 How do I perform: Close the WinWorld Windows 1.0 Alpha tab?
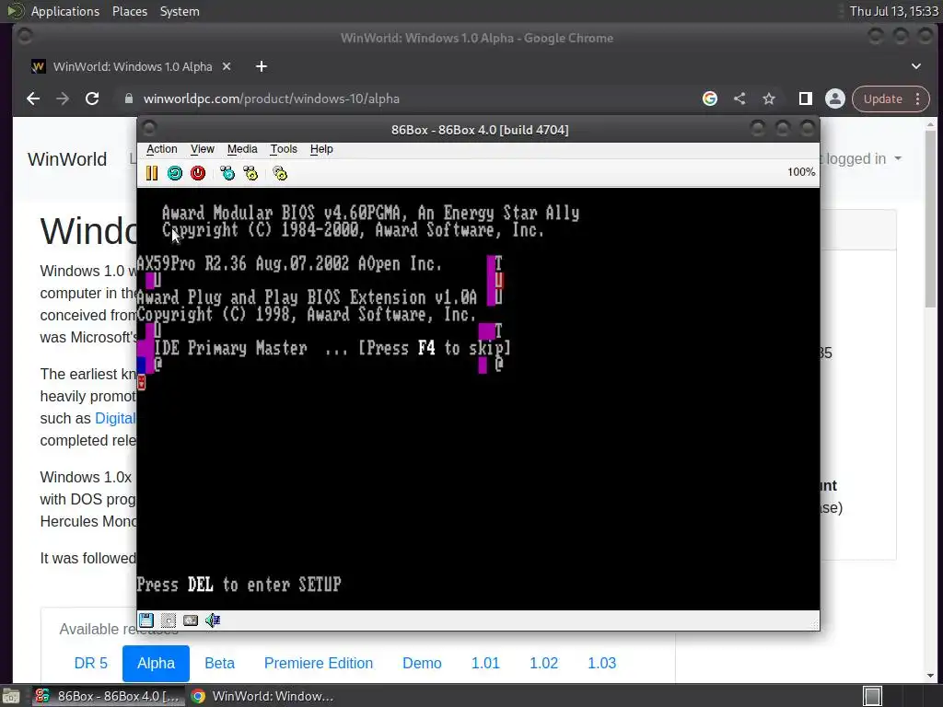(x=227, y=66)
